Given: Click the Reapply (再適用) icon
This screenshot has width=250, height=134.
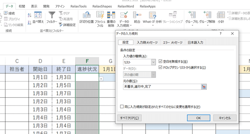Looking at the screenshot, I should coord(61,19).
